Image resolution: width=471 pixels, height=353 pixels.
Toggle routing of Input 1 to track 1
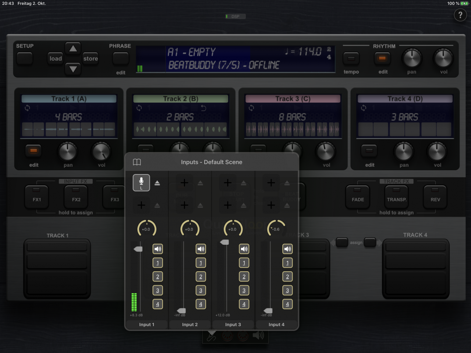157,263
